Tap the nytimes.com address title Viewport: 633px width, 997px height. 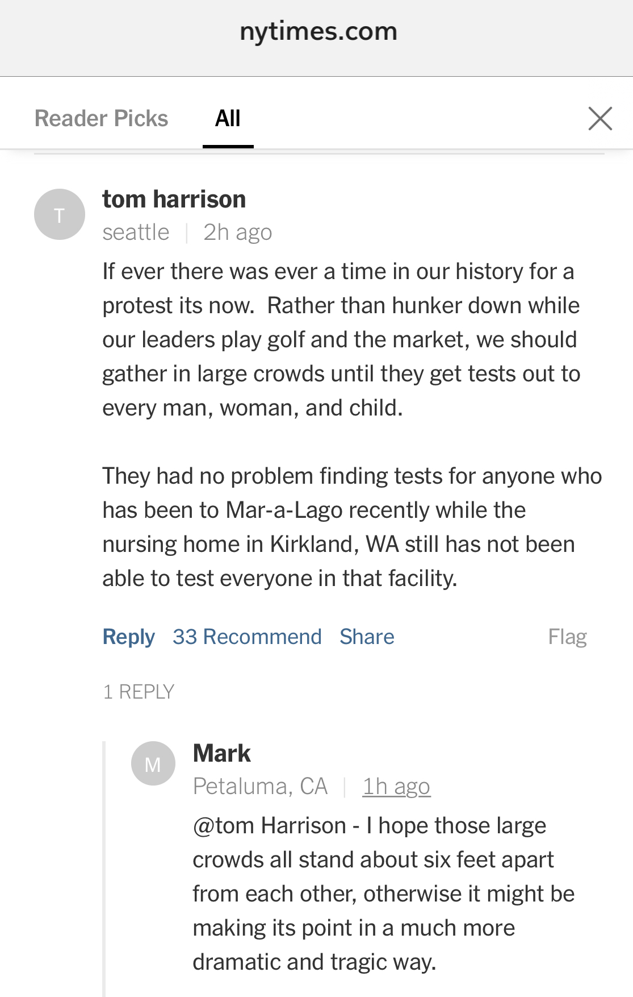tap(318, 32)
